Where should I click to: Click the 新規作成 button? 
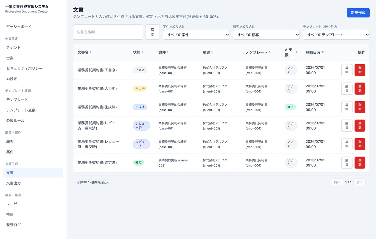[x=358, y=13]
